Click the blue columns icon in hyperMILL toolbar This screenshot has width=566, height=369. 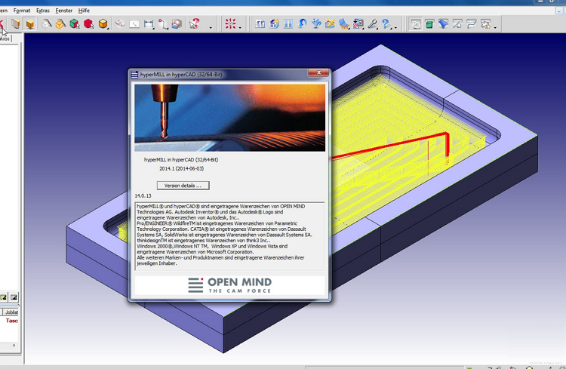[x=288, y=24]
